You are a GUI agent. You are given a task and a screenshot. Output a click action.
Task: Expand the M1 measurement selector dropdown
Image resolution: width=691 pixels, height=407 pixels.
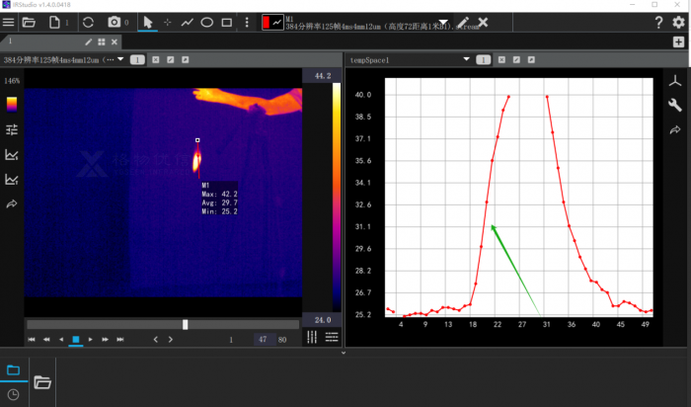click(x=442, y=22)
